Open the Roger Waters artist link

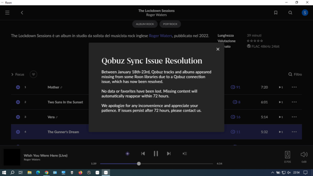coord(160,36)
